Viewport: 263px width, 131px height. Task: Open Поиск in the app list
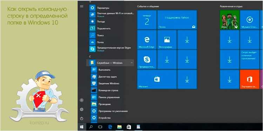[111, 35]
